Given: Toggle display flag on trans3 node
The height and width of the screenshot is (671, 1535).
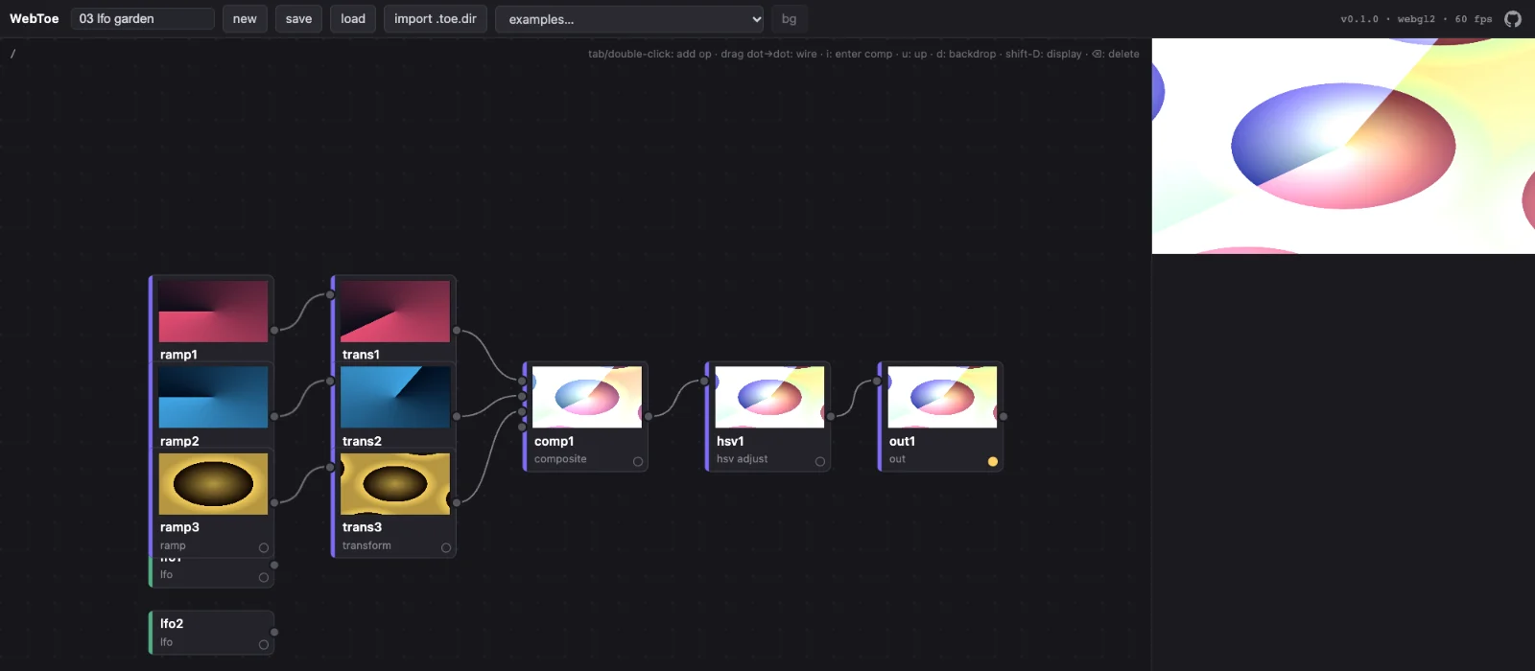Looking at the screenshot, I should pos(446,548).
